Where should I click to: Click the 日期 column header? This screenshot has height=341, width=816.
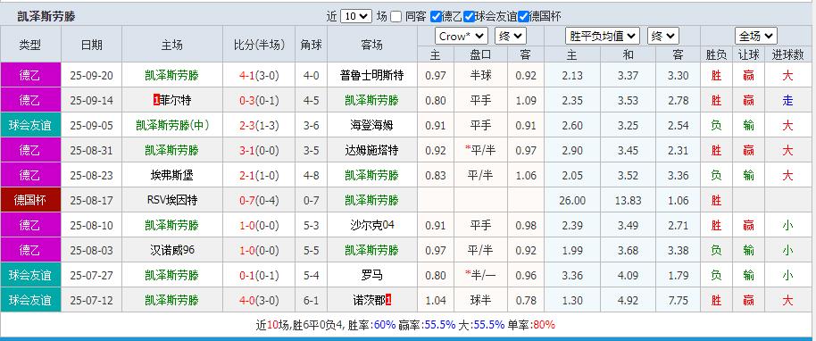(92, 45)
